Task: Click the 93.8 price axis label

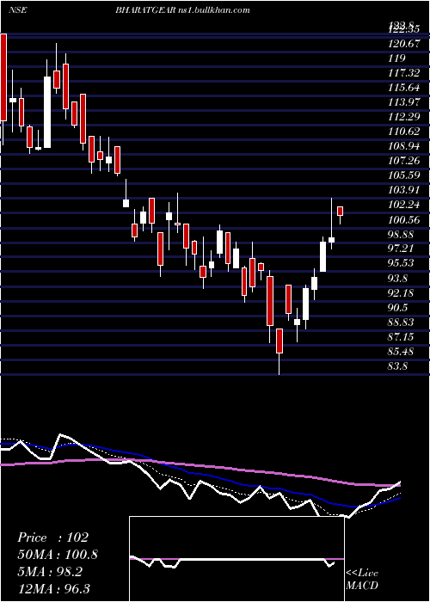Action: tap(399, 279)
